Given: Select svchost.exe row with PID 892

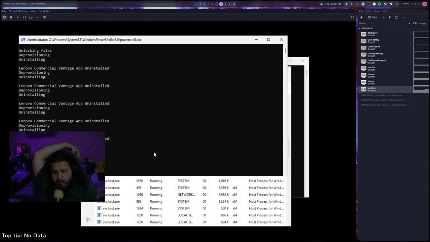Looking at the screenshot, I should coord(190,201).
